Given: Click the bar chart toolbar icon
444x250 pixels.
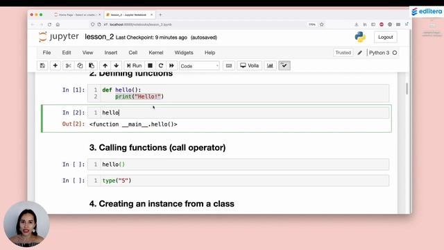Looking at the screenshot, I should pos(270,66).
